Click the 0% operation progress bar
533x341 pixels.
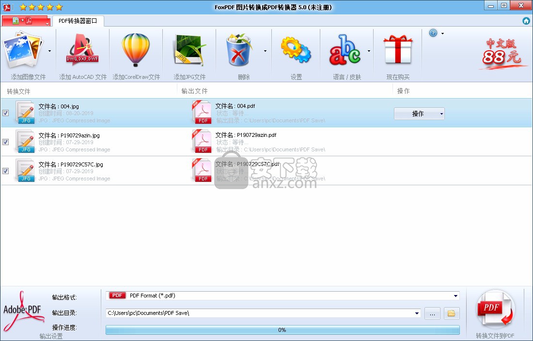[282, 330]
